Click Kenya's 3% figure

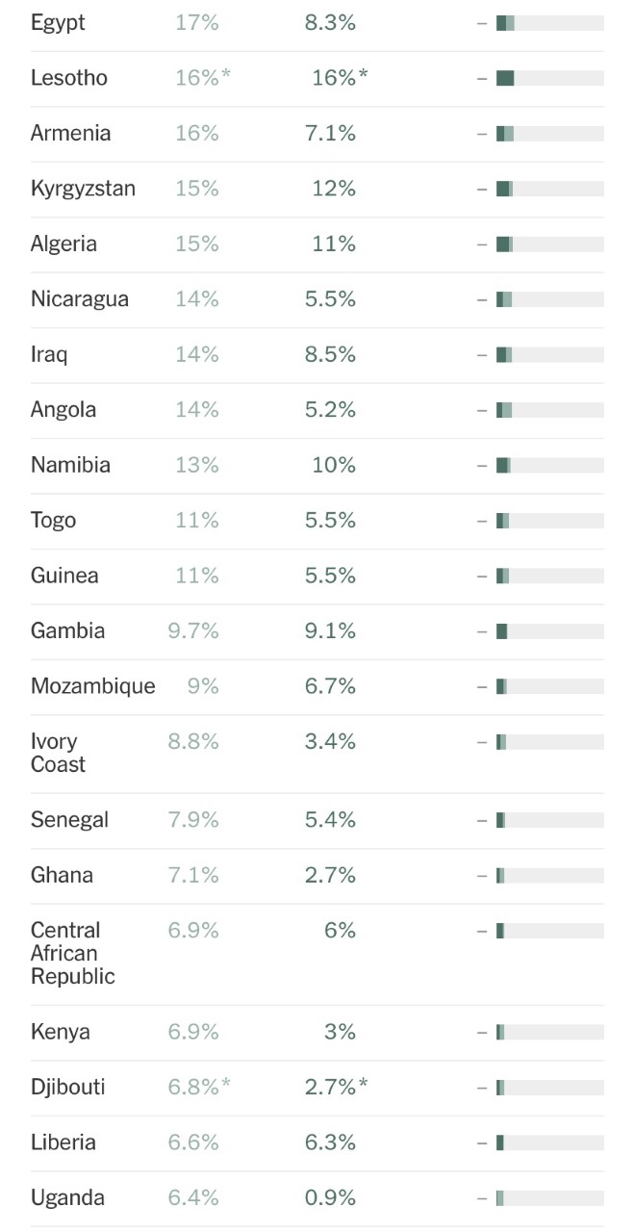point(340,1032)
